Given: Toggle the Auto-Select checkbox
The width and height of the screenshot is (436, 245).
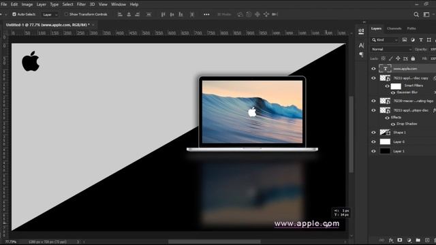Looking at the screenshot, I should click(x=14, y=14).
